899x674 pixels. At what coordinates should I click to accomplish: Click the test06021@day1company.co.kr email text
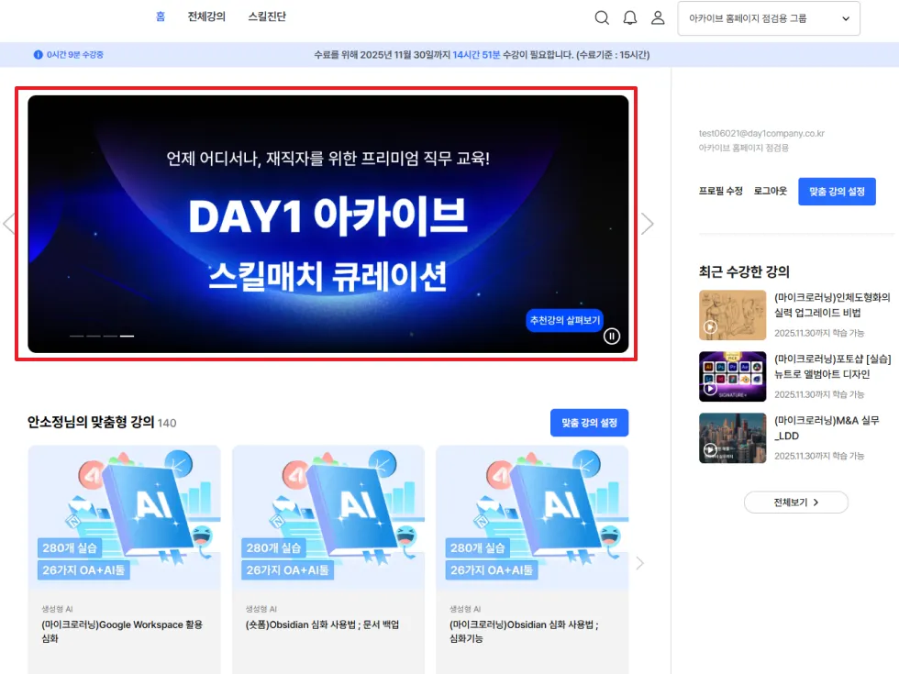pyautogui.click(x=761, y=133)
